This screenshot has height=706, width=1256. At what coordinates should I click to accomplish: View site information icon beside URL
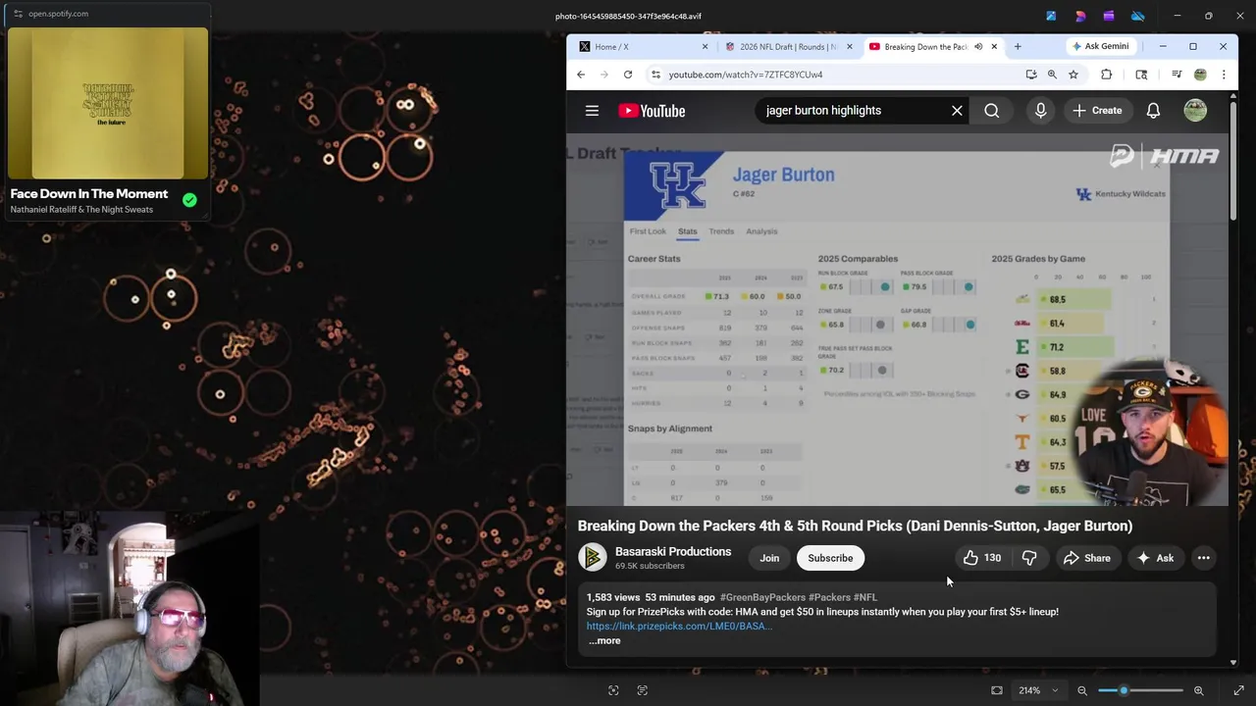655,75
